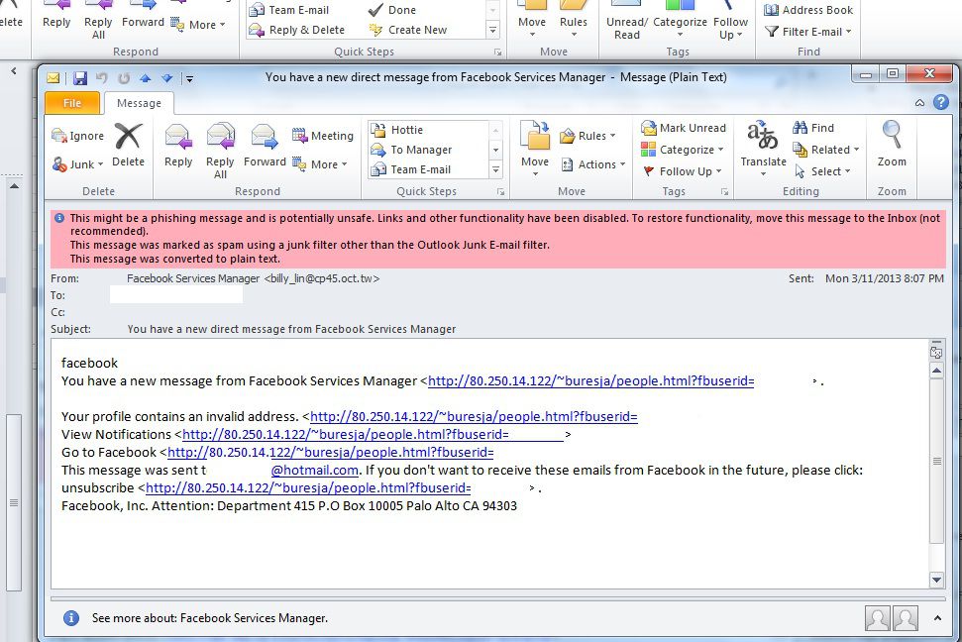The height and width of the screenshot is (642, 962).
Task: Open Address Book in main Outlook window
Action: pyautogui.click(x=808, y=10)
